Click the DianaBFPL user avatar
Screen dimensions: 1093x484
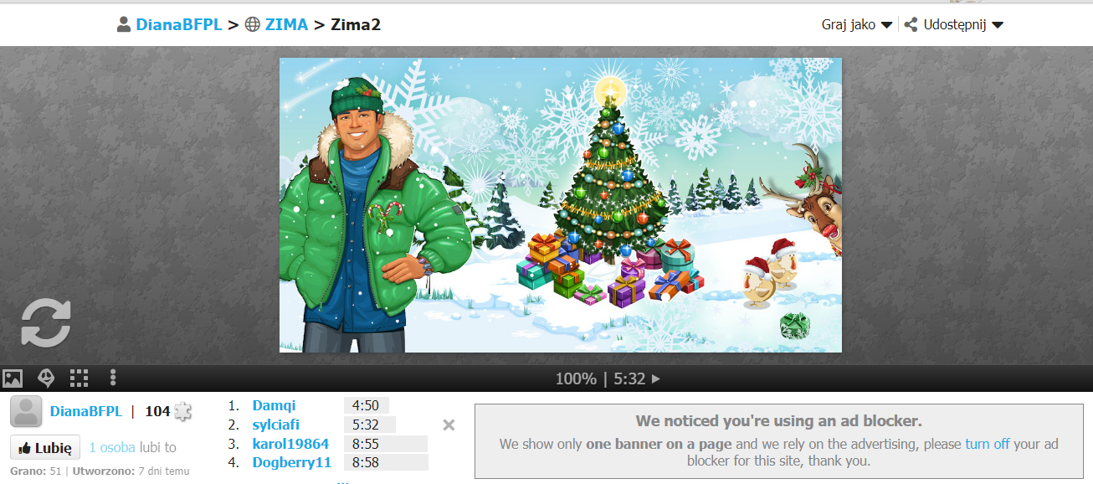coord(26,411)
